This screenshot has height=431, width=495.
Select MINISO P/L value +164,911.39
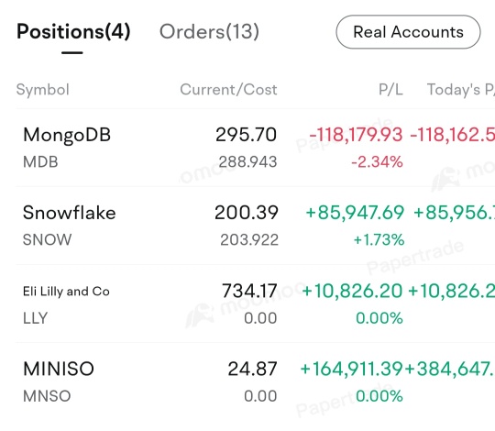tap(351, 369)
